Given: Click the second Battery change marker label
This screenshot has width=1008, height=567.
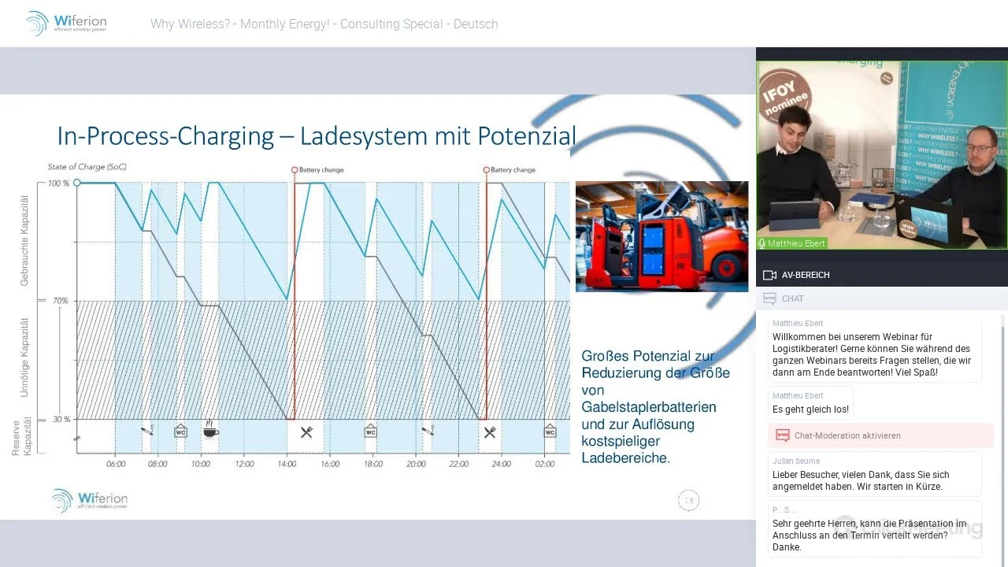Looking at the screenshot, I should (513, 169).
